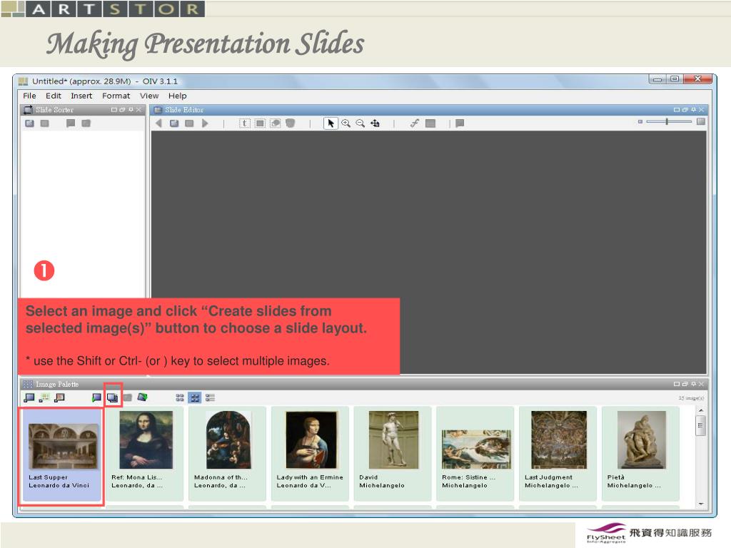Select the arrow pointer tool

[x=331, y=123]
